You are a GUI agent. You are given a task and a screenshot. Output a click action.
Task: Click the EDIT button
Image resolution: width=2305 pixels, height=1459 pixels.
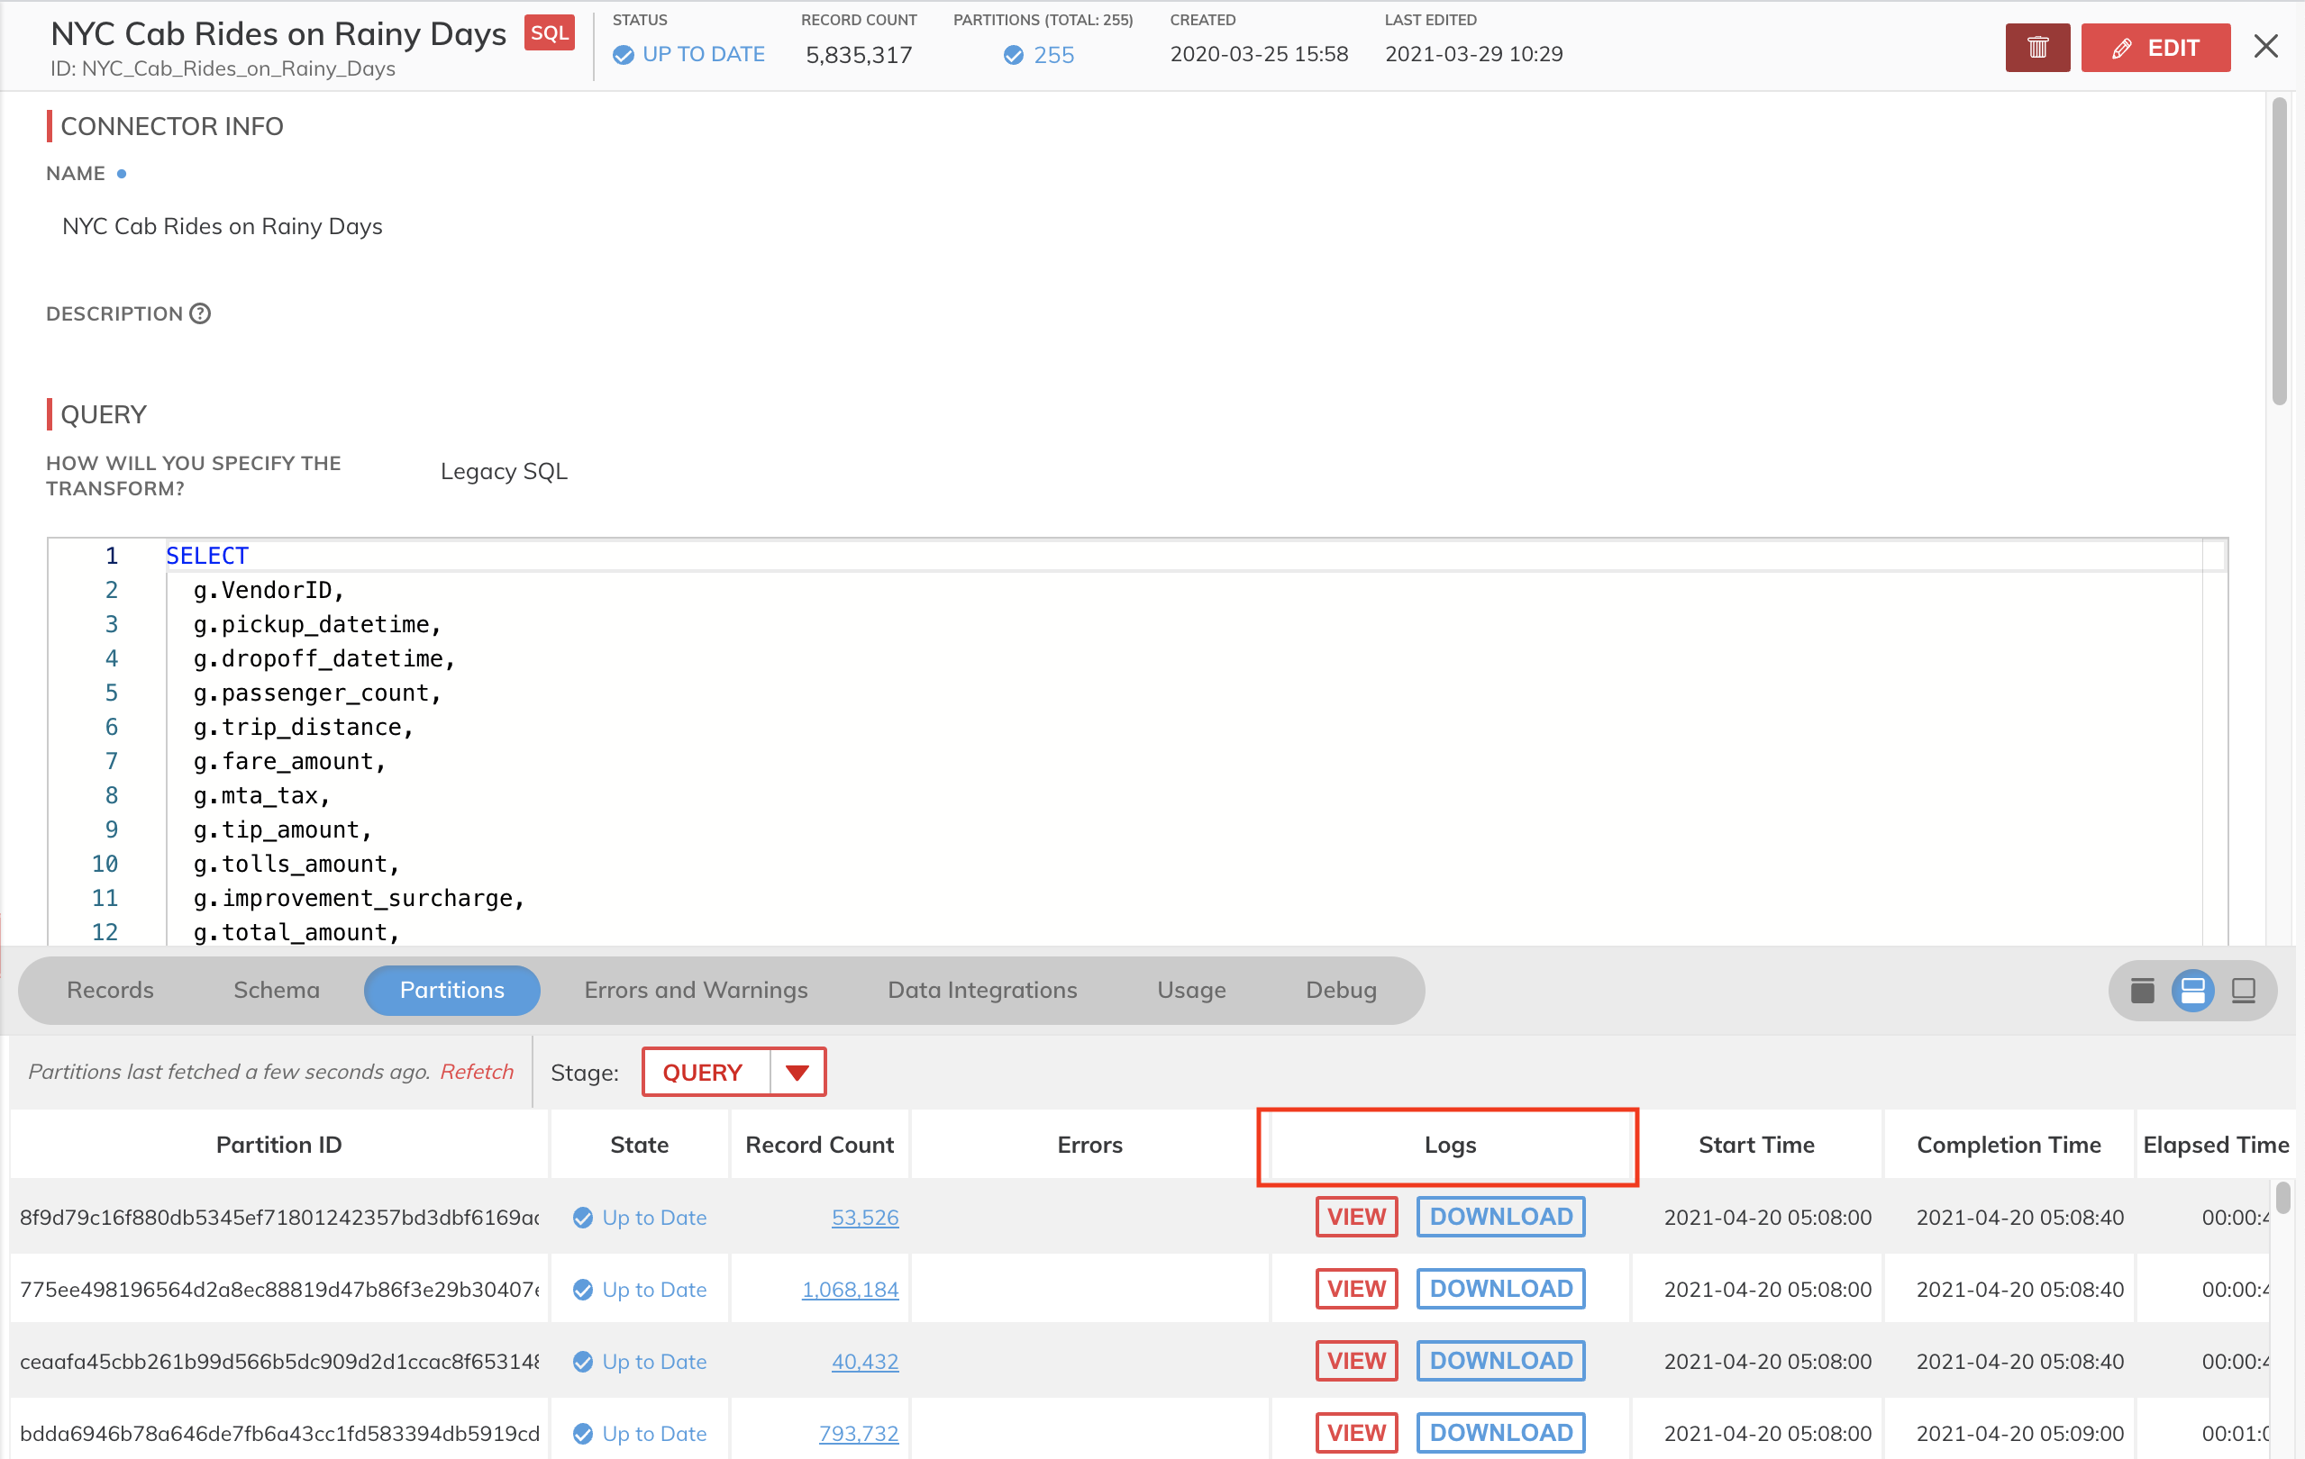(2155, 48)
